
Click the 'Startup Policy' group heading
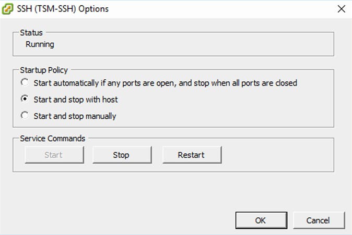44,69
